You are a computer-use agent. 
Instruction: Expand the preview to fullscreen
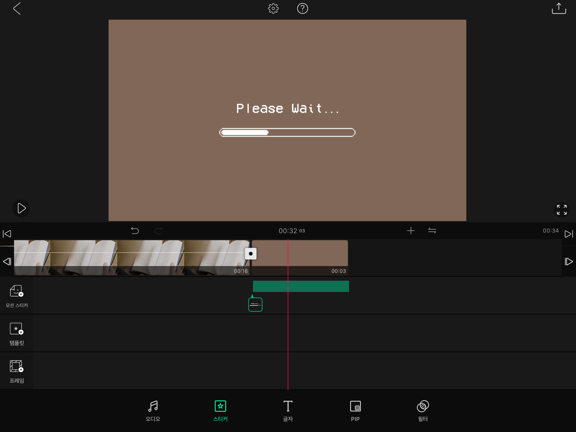click(562, 210)
